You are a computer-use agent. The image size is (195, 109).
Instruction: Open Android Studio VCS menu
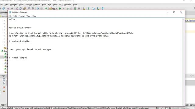pyautogui.click(x=61, y=5)
